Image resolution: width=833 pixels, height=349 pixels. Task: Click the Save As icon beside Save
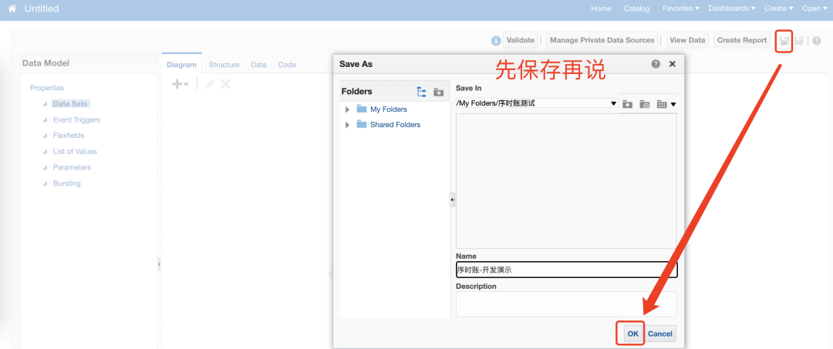[799, 40]
